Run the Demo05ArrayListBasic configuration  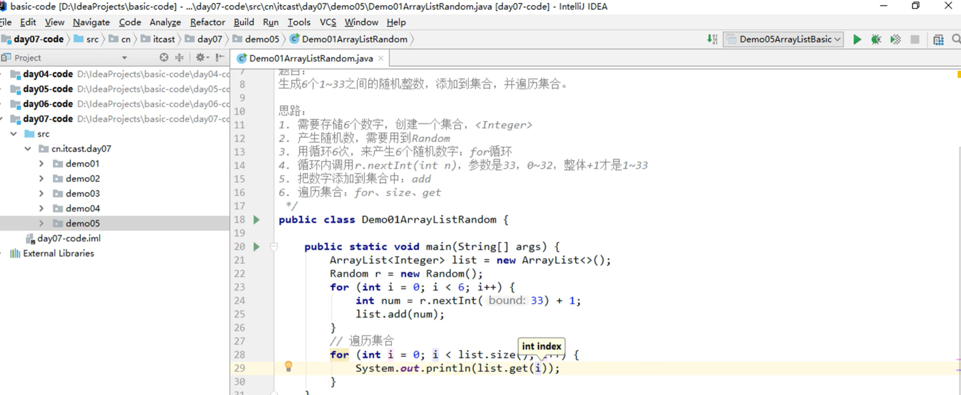pyautogui.click(x=857, y=39)
